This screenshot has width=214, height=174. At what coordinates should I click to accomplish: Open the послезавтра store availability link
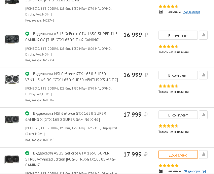coord(192,12)
